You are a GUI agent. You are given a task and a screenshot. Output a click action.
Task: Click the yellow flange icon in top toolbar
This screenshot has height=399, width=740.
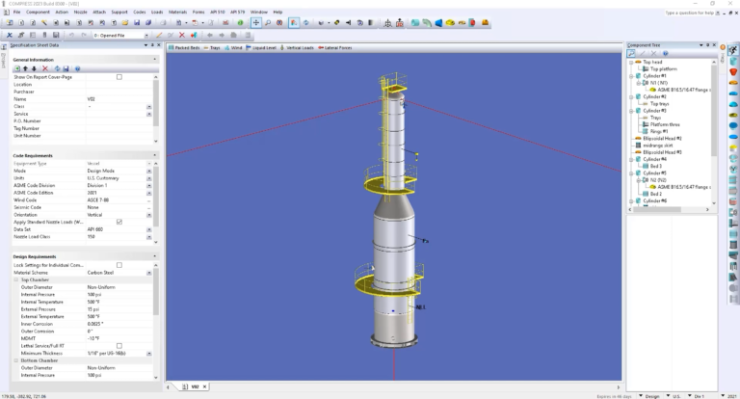450,23
